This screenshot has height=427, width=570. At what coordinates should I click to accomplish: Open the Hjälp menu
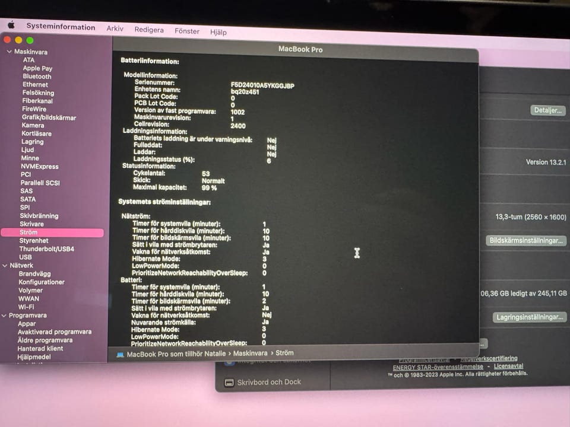tap(218, 32)
